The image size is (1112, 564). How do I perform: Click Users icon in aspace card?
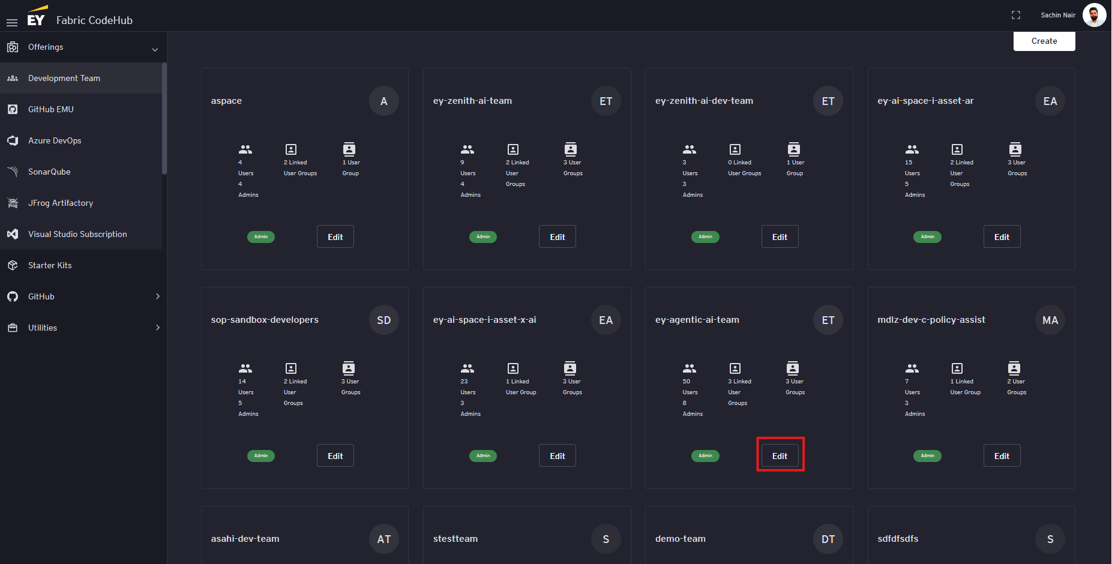(245, 149)
